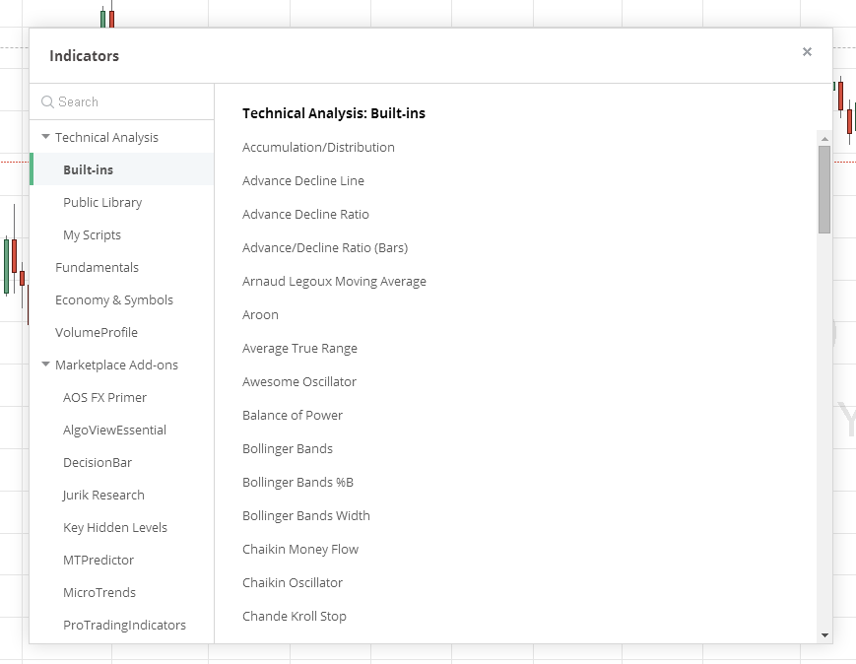Focus the Search indicators field
The width and height of the screenshot is (856, 664).
tap(122, 102)
